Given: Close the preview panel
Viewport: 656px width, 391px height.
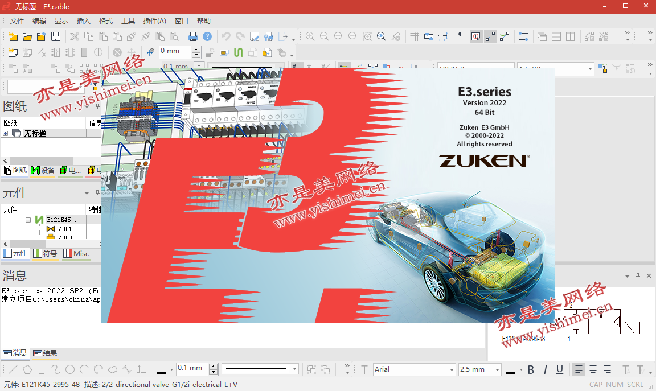Looking at the screenshot, I should click(x=649, y=276).
